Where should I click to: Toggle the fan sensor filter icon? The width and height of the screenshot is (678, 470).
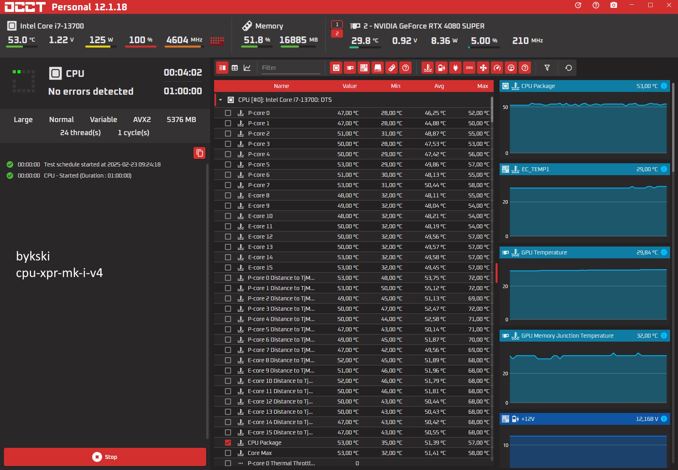click(483, 68)
